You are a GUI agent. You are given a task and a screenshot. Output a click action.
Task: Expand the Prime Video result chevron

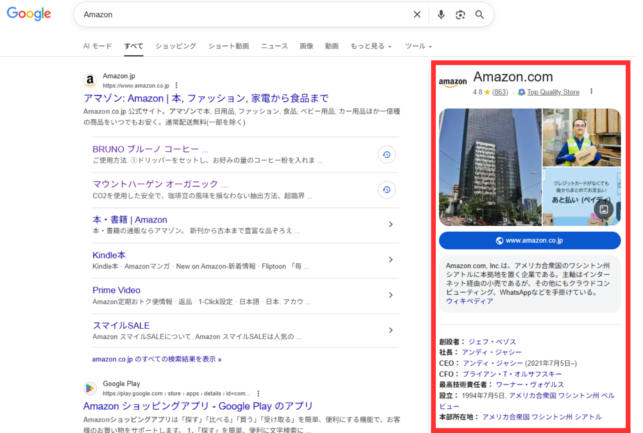391,295
